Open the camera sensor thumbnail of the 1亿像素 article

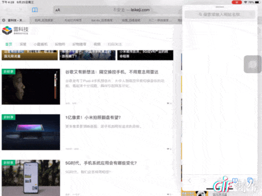pyautogui.click(x=31, y=132)
